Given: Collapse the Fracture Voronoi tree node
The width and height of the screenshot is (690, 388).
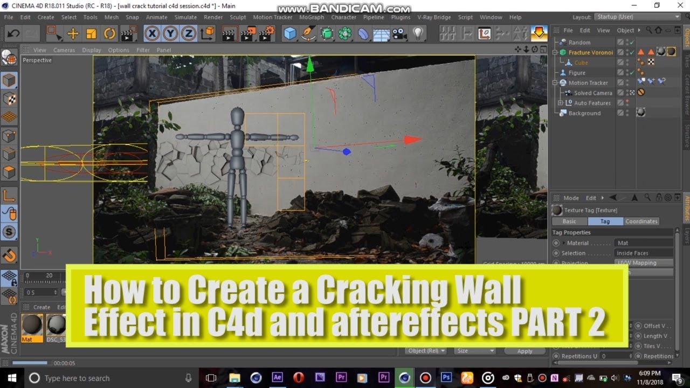Looking at the screenshot, I should tap(555, 52).
